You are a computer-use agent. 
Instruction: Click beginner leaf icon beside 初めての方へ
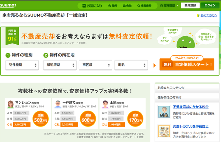(198, 15)
